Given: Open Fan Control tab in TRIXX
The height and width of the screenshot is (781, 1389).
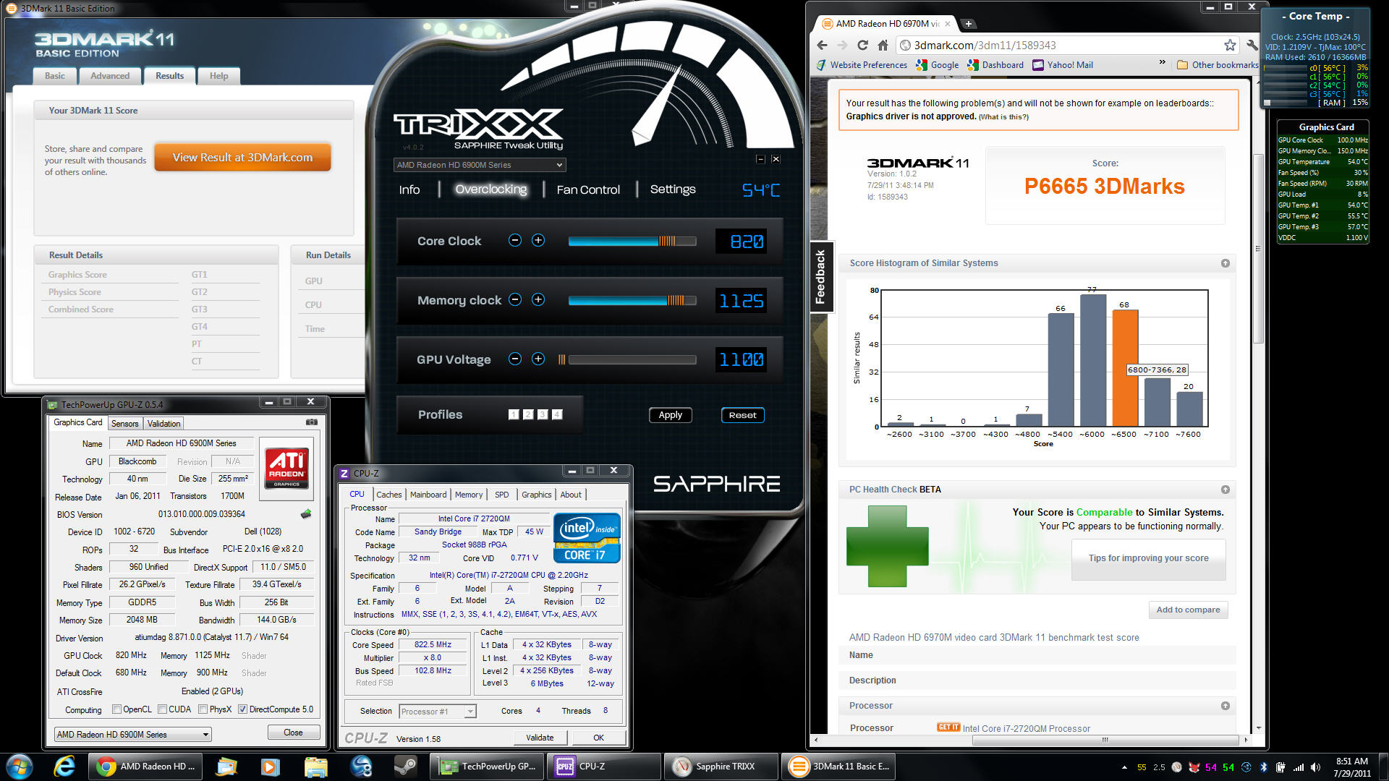Looking at the screenshot, I should pos(588,189).
